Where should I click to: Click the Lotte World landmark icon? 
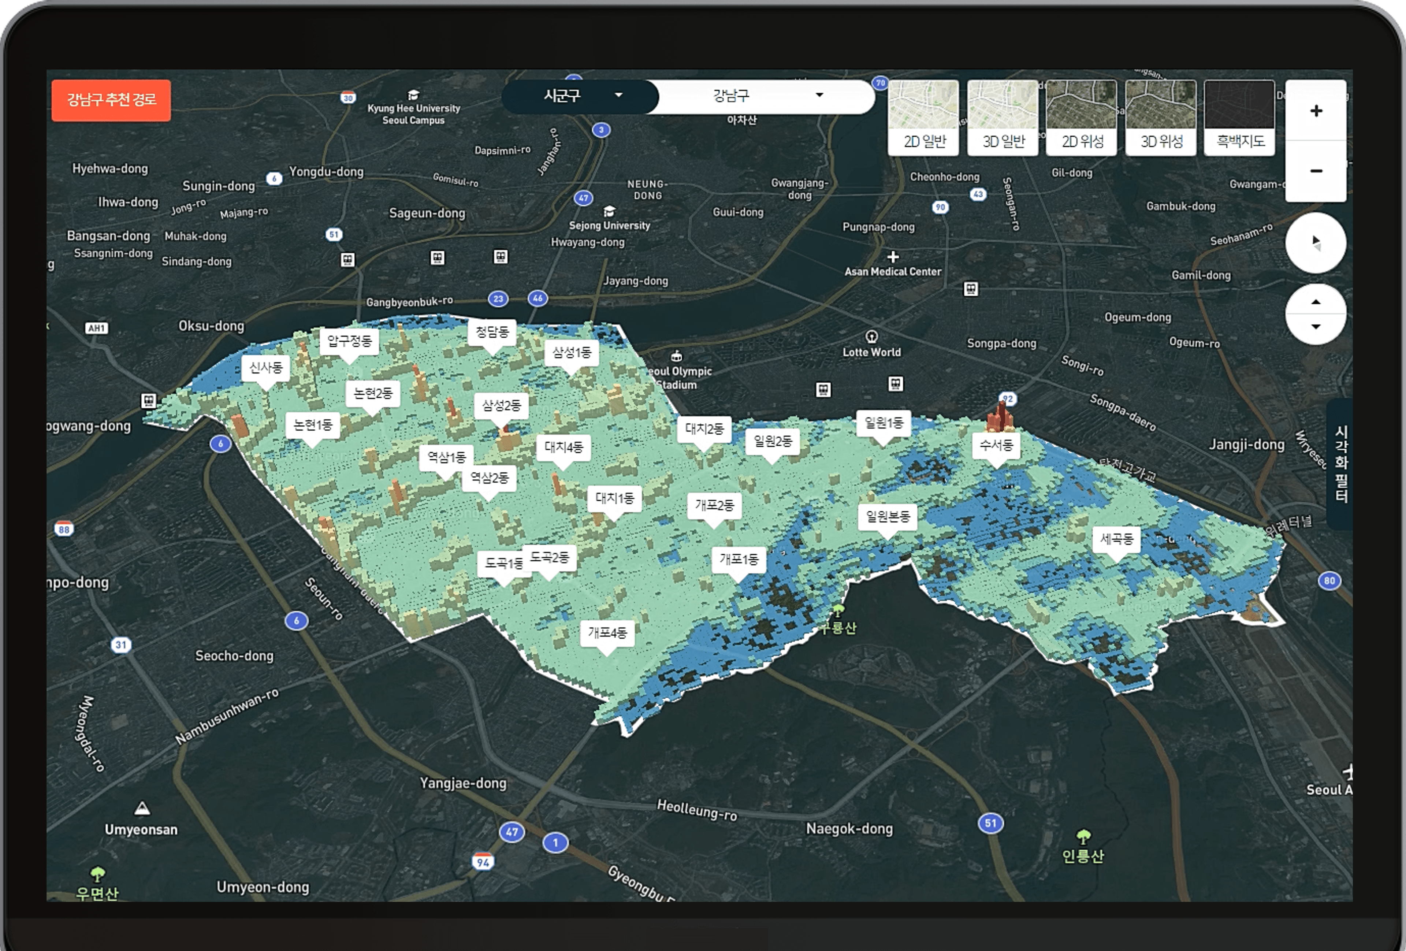tap(872, 337)
